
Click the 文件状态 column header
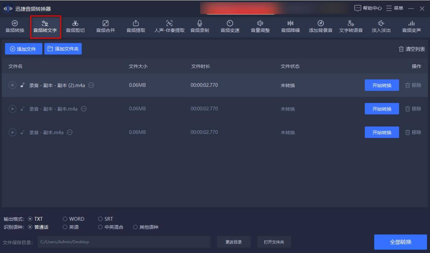coord(290,66)
